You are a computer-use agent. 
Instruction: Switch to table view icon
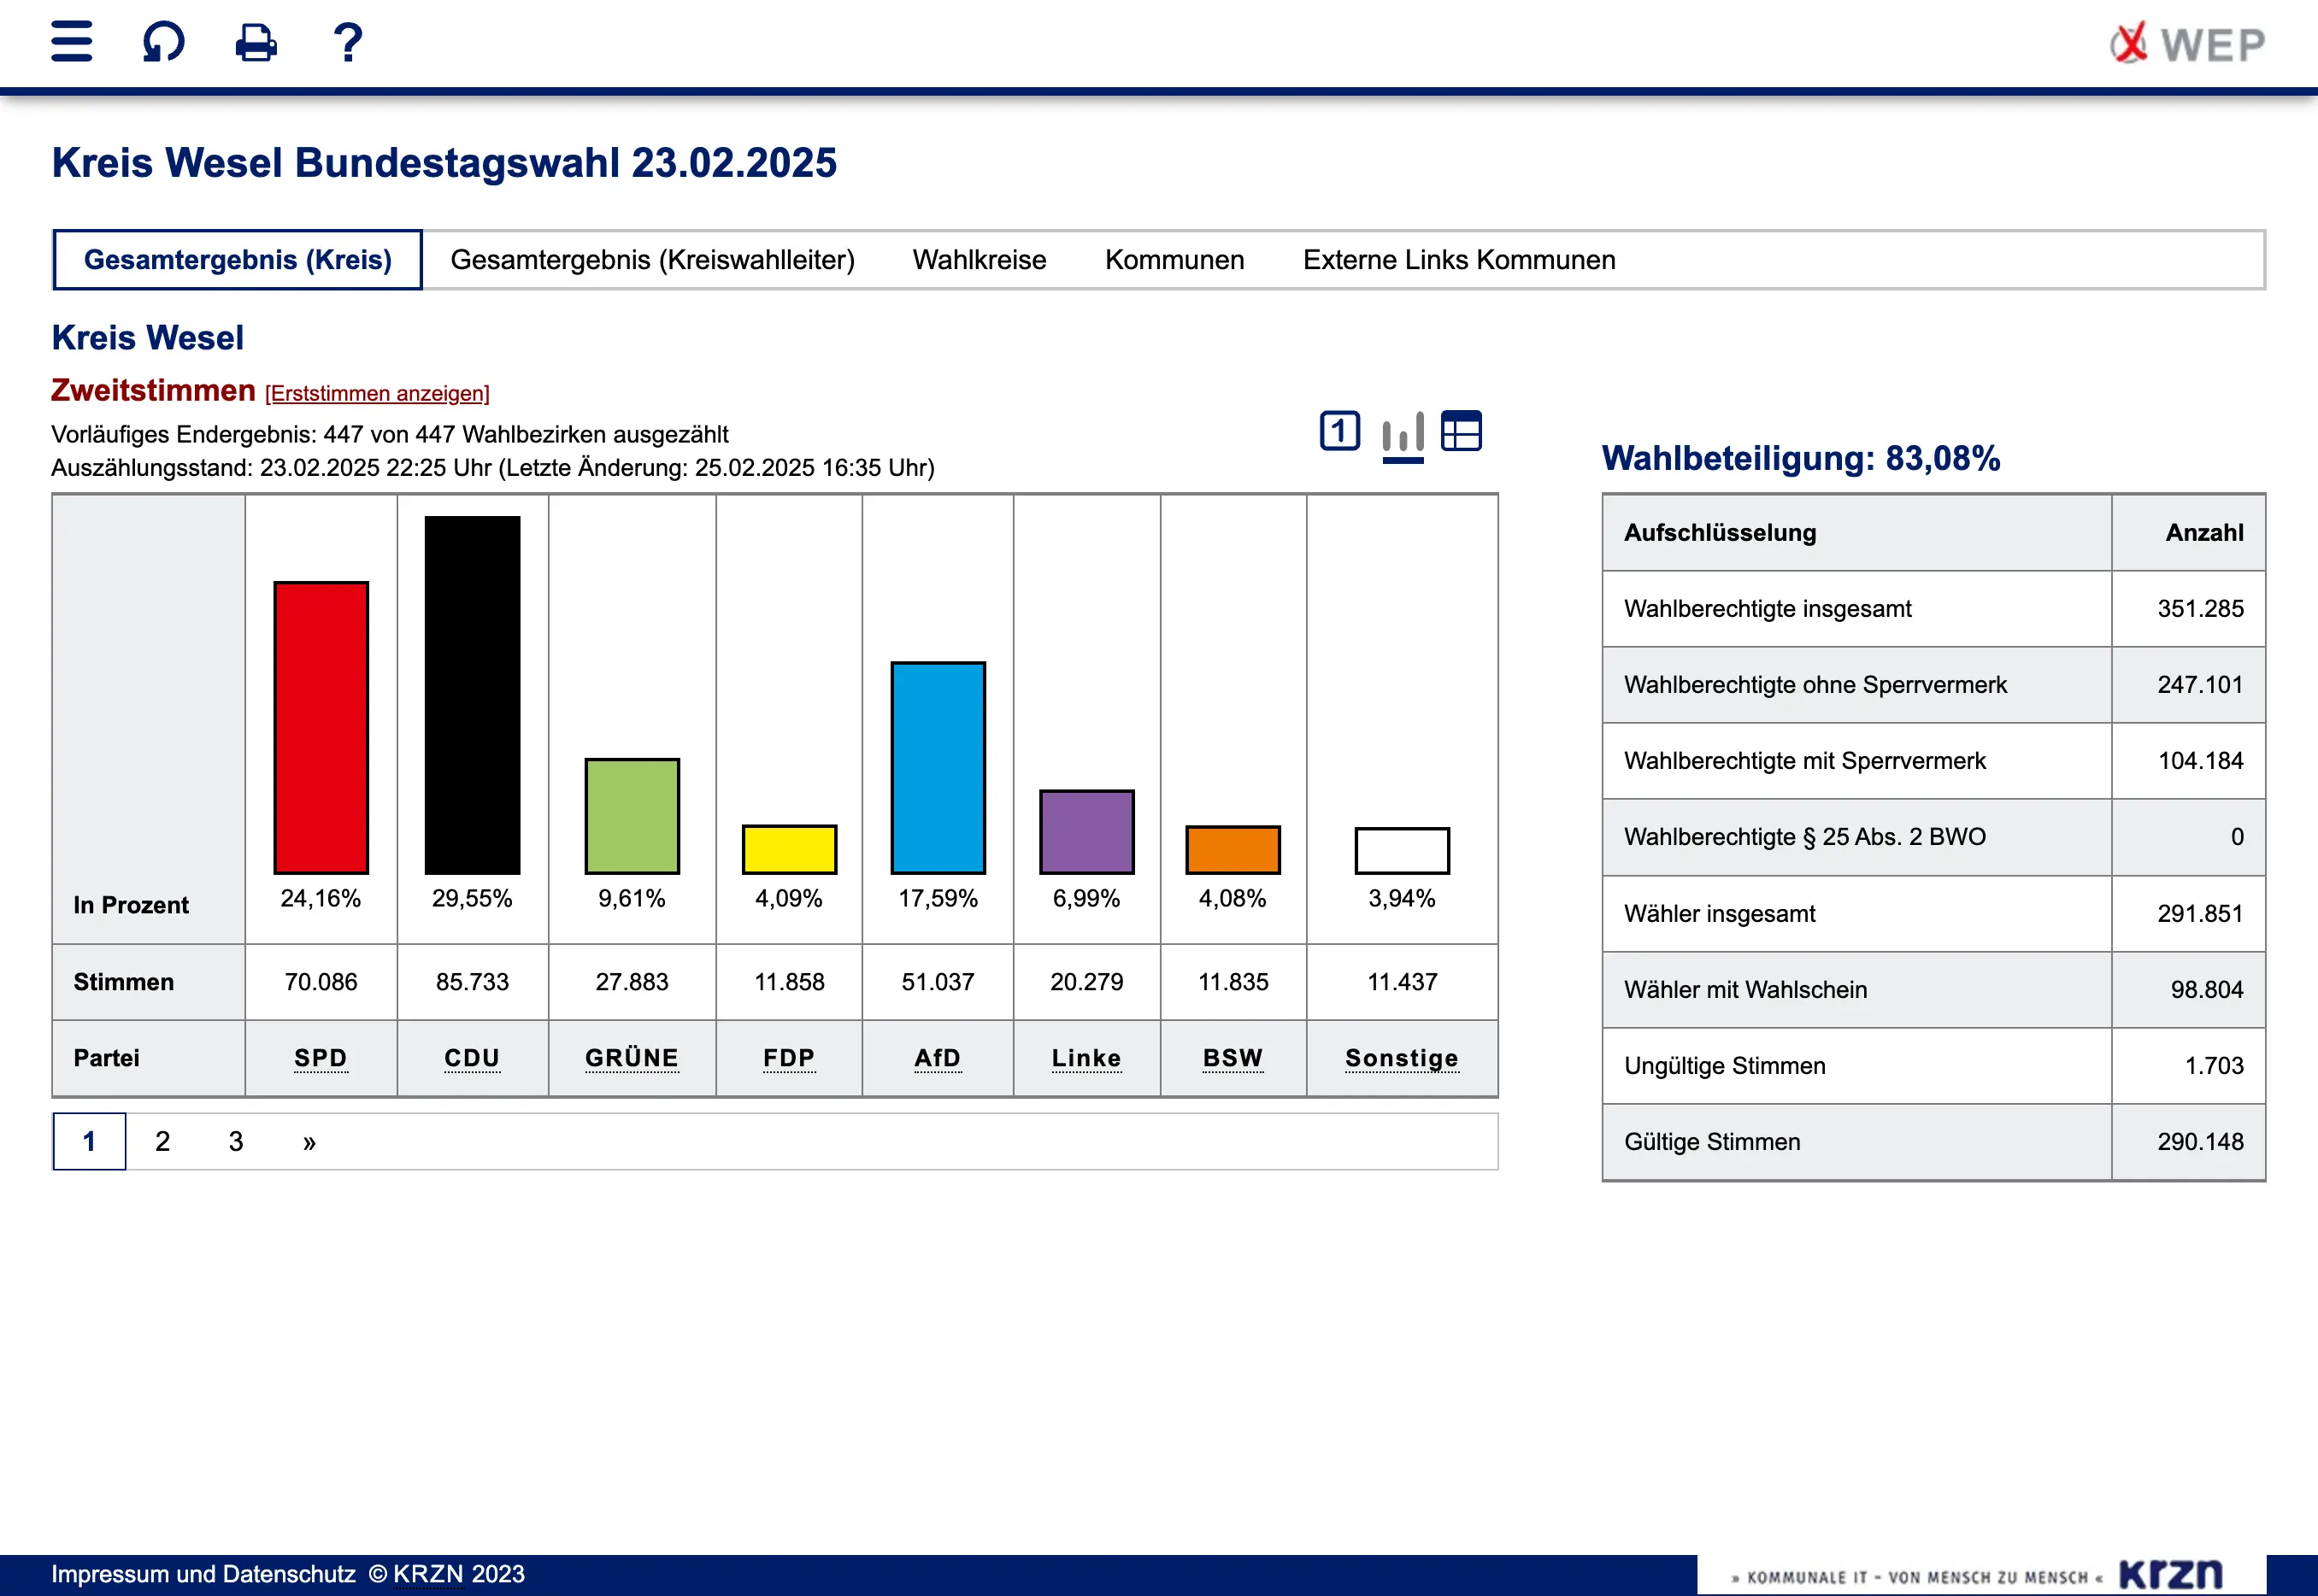coord(1461,431)
